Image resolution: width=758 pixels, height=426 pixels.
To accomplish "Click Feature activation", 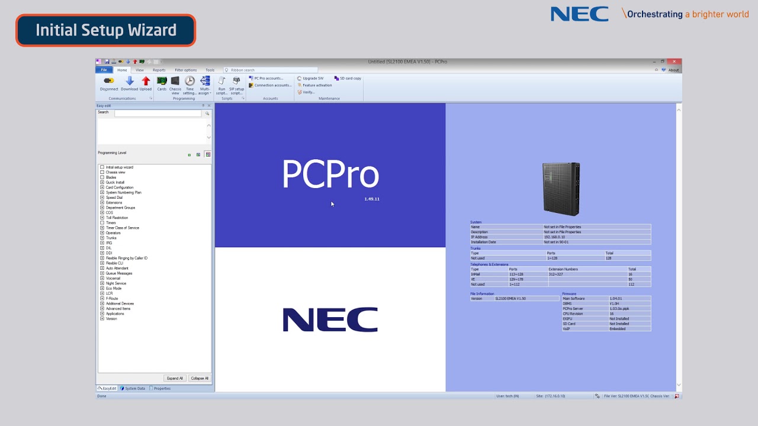I will point(315,85).
